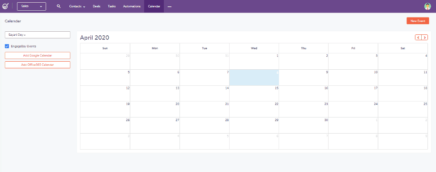Viewport: 436px width, 172px height.
Task: Select April 17 day cell
Action: 353,93
